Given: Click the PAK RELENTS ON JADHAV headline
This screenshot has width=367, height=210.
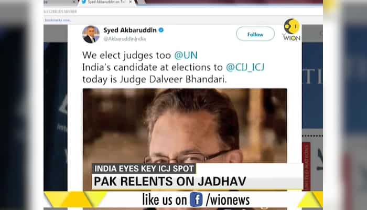Looking at the screenshot, I should (170, 182).
